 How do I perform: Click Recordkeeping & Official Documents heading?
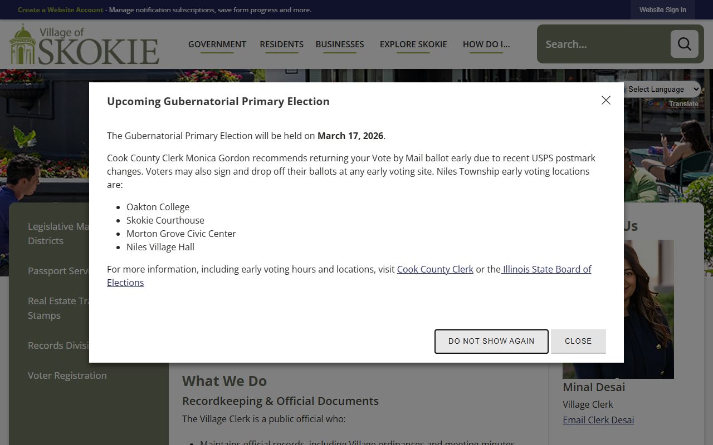(x=280, y=401)
